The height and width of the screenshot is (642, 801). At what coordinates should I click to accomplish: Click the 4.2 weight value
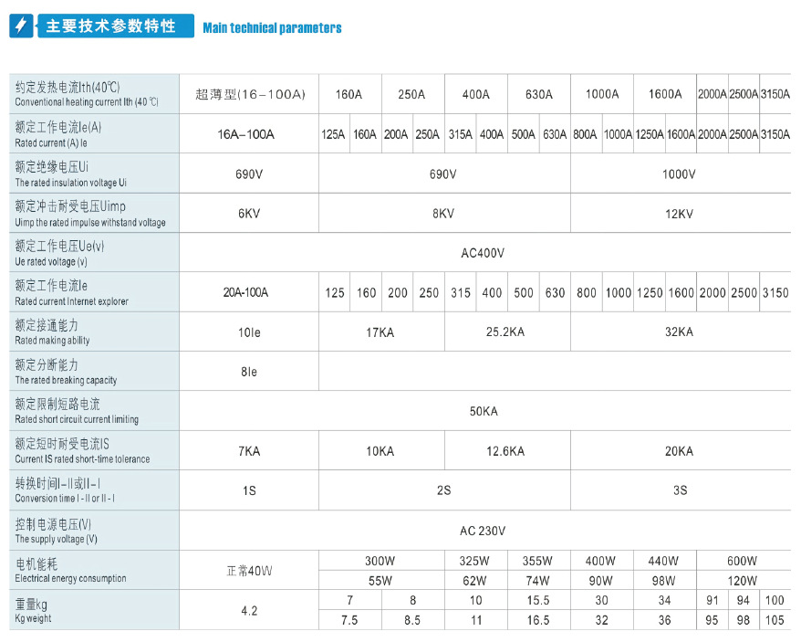(x=249, y=610)
